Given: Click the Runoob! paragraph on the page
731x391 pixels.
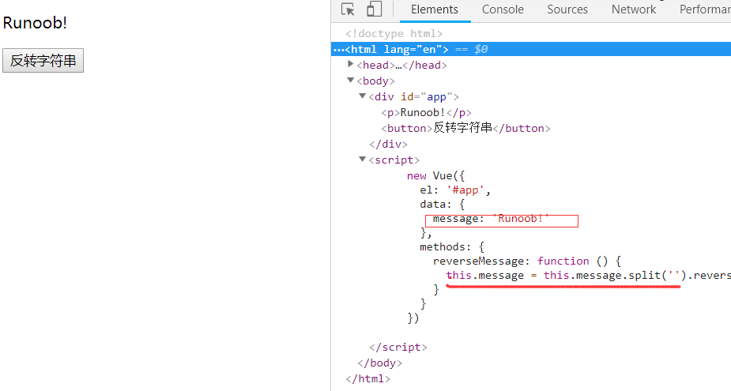Looking at the screenshot, I should pos(35,23).
